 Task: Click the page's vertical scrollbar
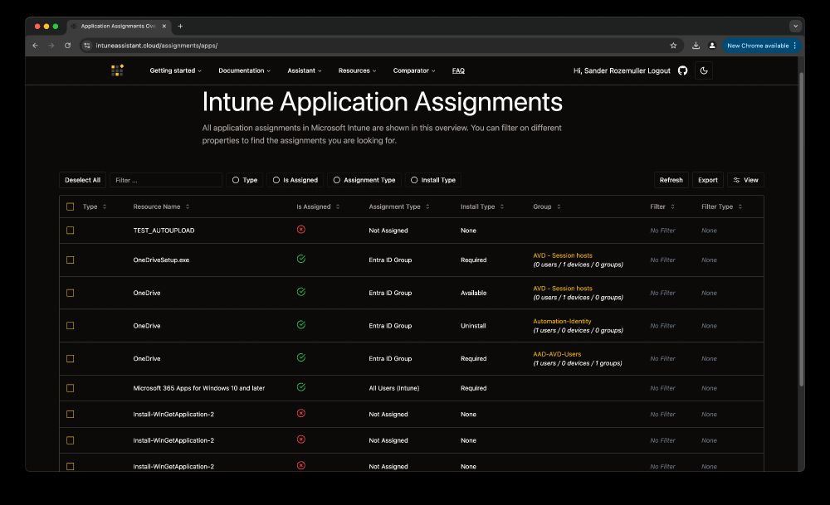pyautogui.click(x=801, y=230)
